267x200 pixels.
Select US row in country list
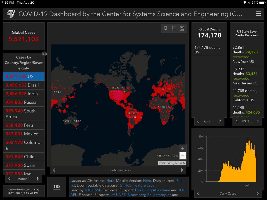click(24, 77)
